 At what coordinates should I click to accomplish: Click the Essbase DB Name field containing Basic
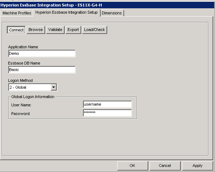[42, 70]
